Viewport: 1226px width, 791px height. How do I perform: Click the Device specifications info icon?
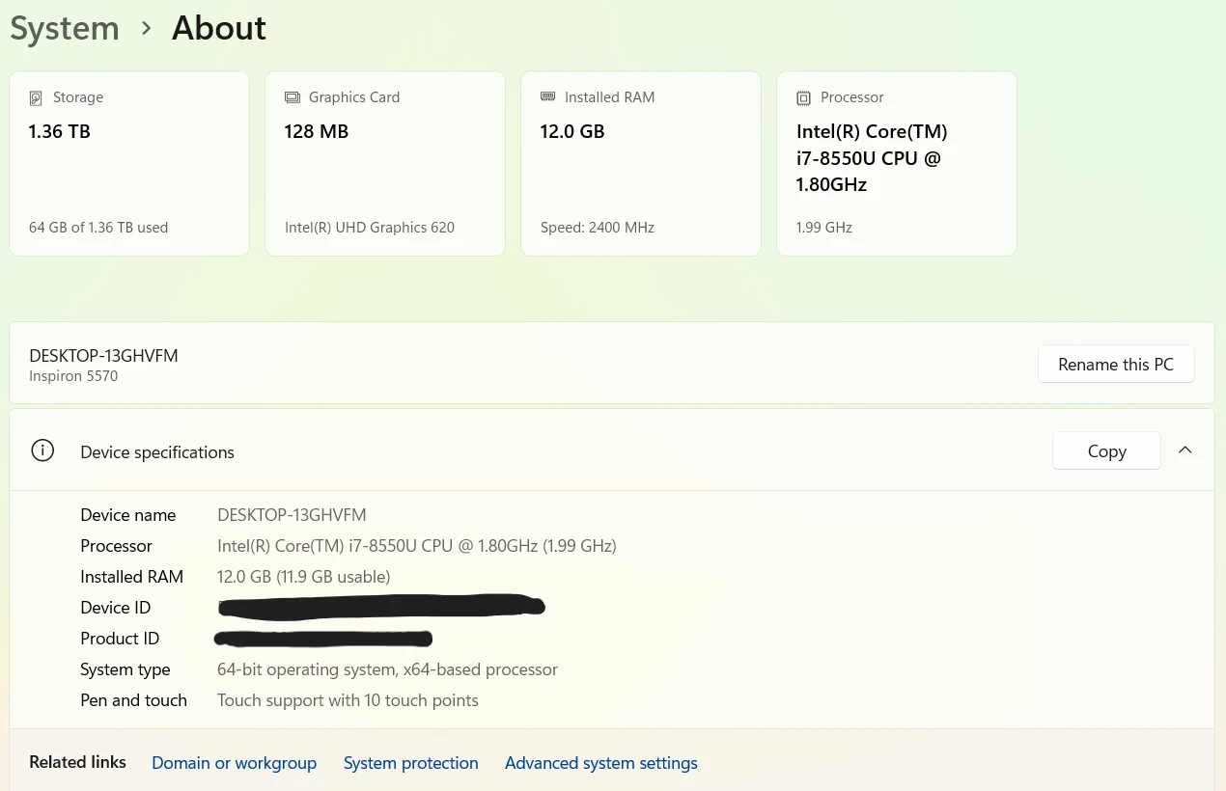click(42, 450)
